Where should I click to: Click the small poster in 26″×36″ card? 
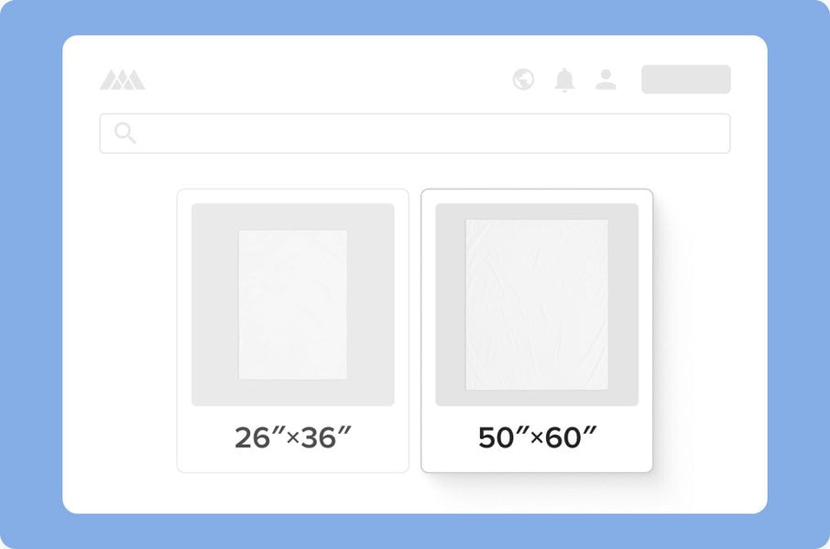pos(292,304)
